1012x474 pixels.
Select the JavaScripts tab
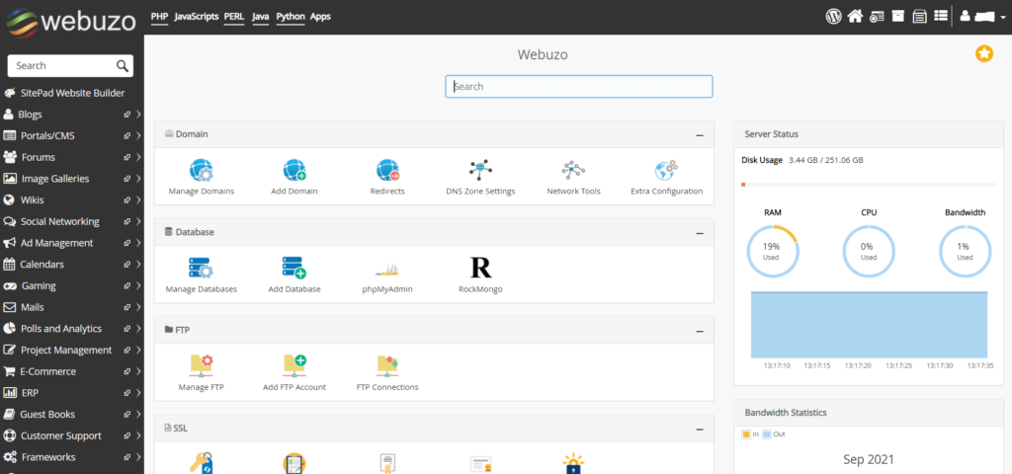click(197, 17)
